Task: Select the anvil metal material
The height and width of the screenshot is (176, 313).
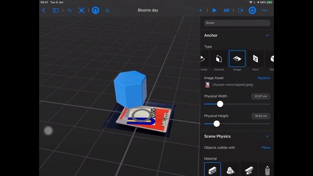Action: [249, 170]
